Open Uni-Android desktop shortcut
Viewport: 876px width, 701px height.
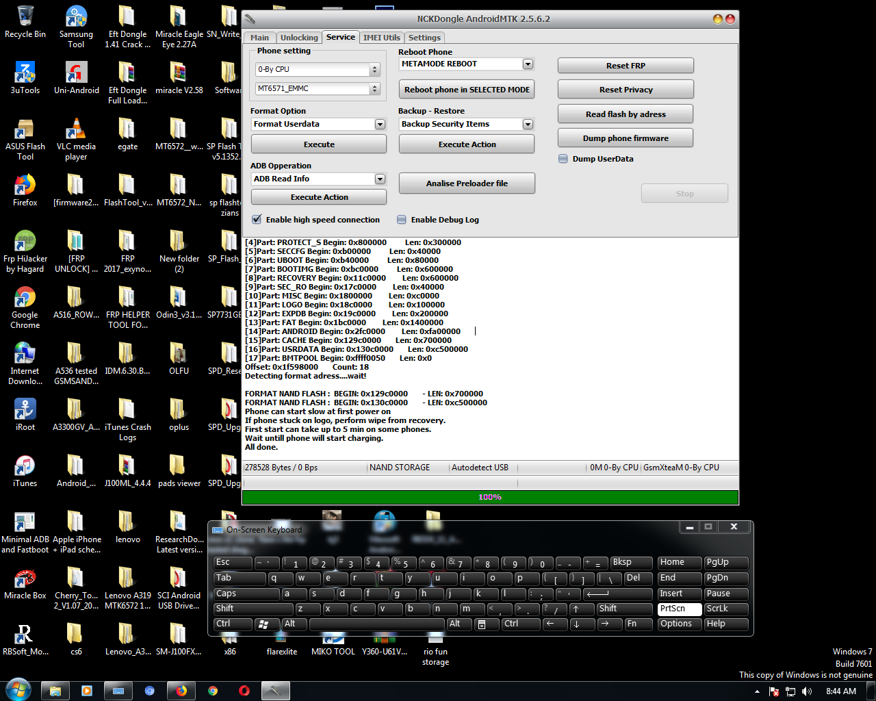(x=76, y=78)
